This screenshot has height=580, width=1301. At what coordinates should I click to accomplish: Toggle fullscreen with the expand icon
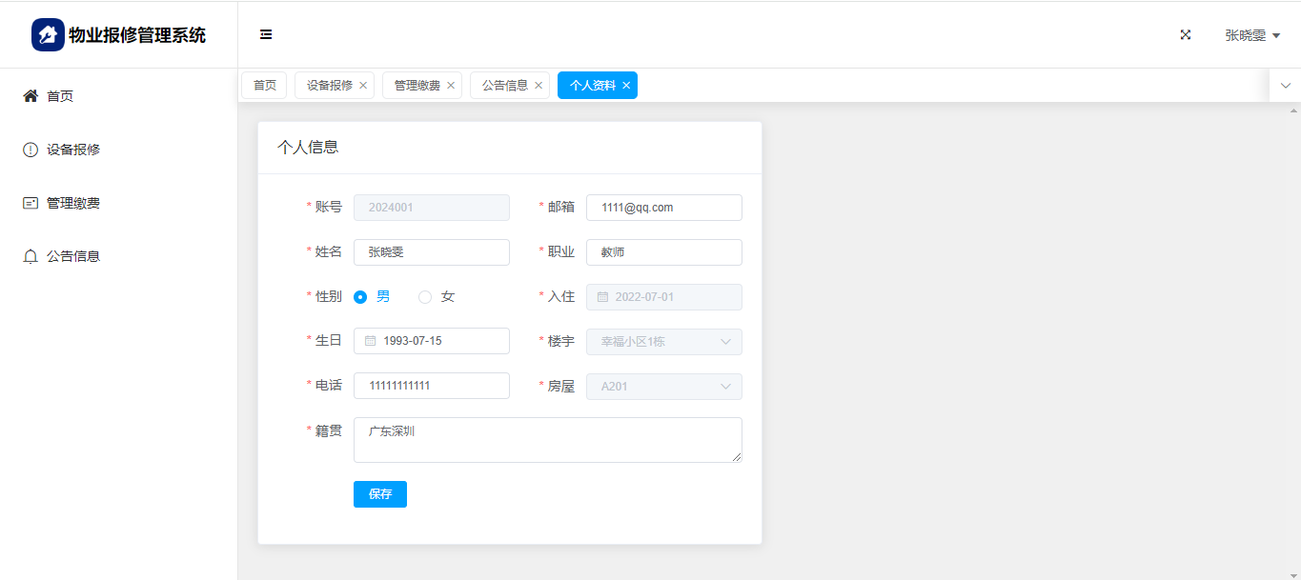pyautogui.click(x=1186, y=35)
